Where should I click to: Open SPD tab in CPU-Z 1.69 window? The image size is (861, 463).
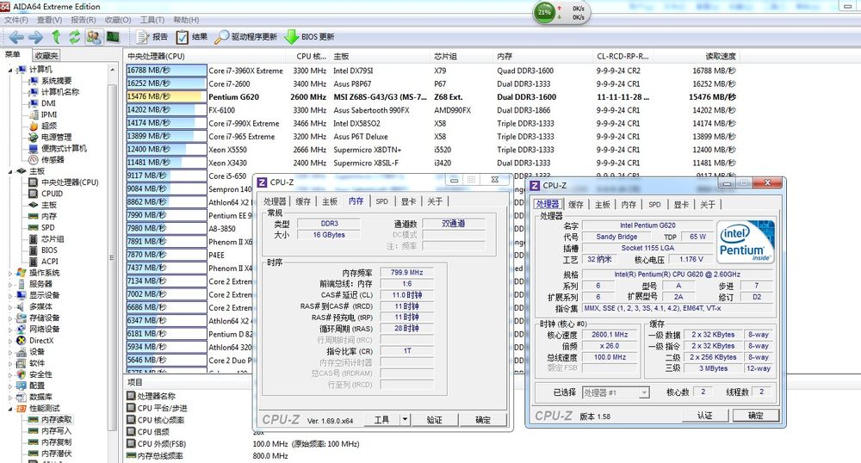[381, 201]
